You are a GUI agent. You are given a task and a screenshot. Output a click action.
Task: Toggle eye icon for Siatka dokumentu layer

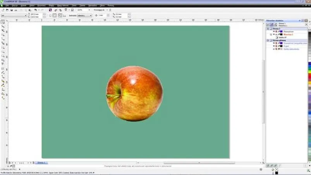coord(274,49)
